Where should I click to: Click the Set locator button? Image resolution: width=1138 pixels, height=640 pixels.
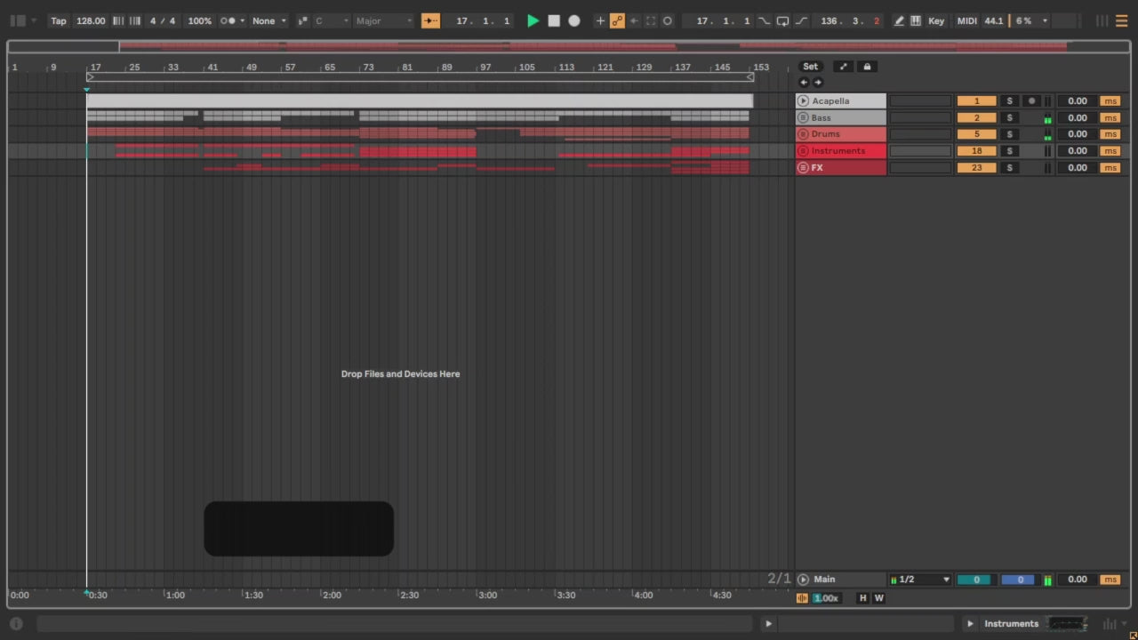pyautogui.click(x=810, y=67)
